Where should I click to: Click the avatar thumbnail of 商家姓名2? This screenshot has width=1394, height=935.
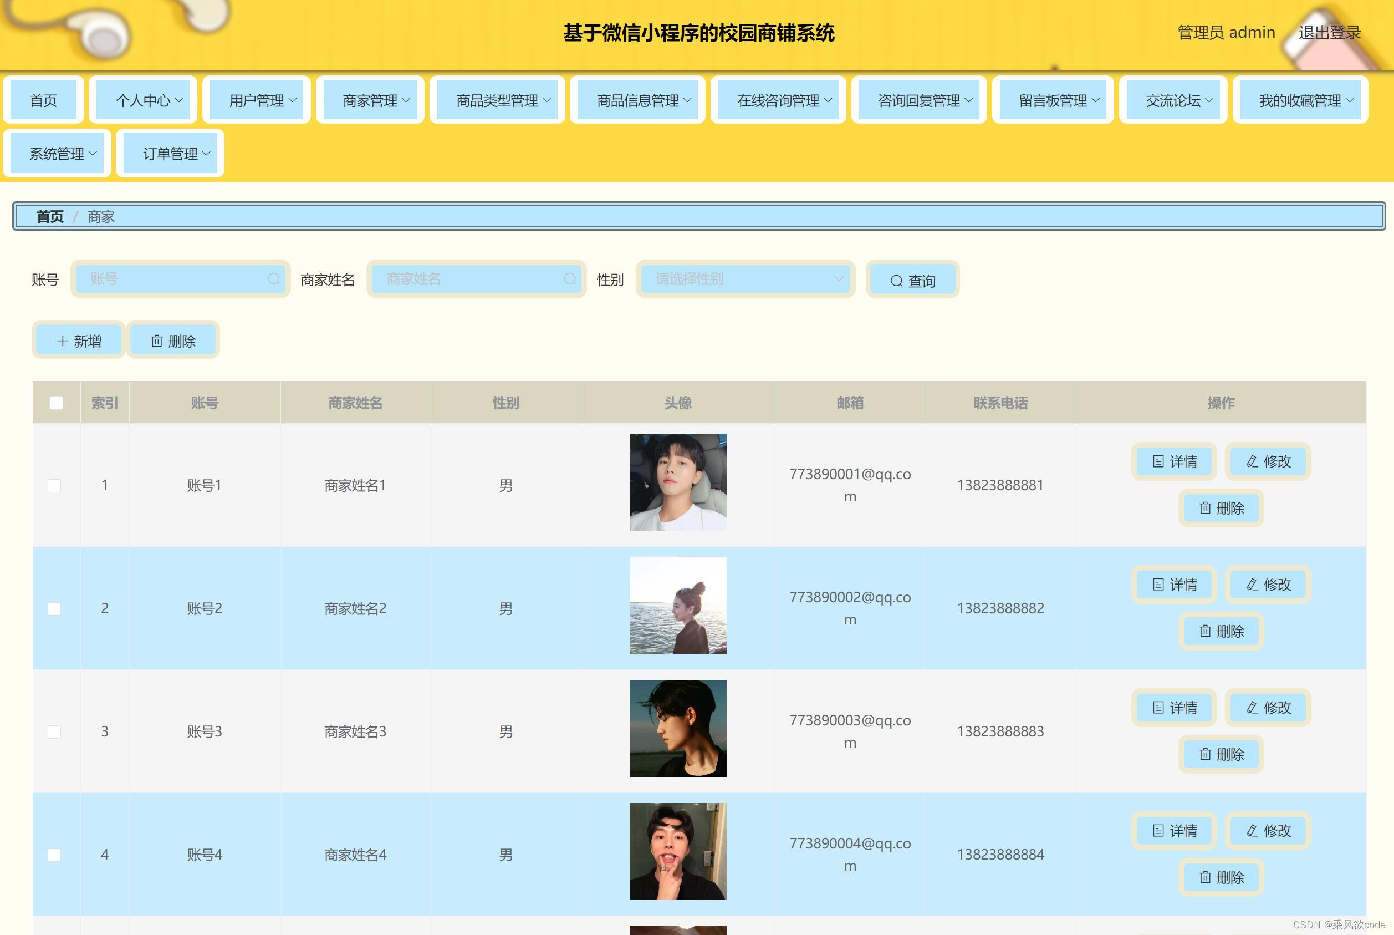pyautogui.click(x=678, y=605)
